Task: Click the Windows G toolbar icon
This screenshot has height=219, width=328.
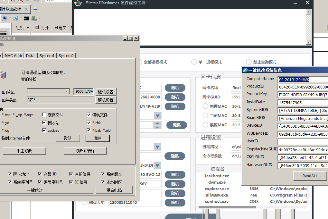Action: point(34,18)
